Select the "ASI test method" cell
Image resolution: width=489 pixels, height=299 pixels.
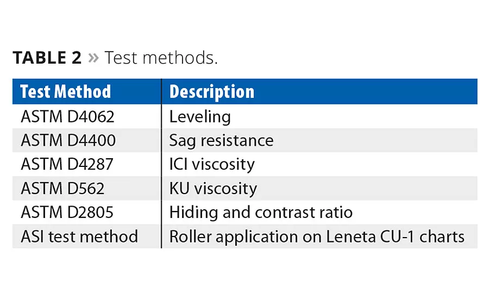pos(79,236)
